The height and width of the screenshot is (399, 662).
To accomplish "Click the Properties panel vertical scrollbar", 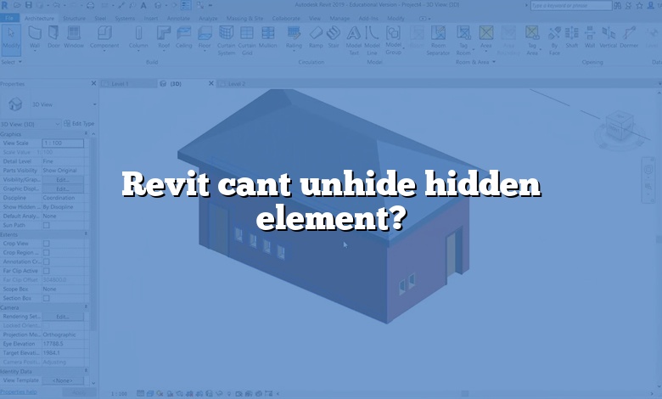I will click(93, 233).
